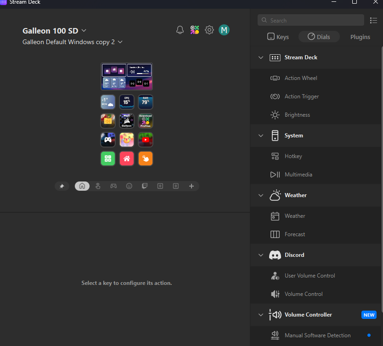Choose the Action Wheel action
383x346 pixels.
pyautogui.click(x=301, y=78)
